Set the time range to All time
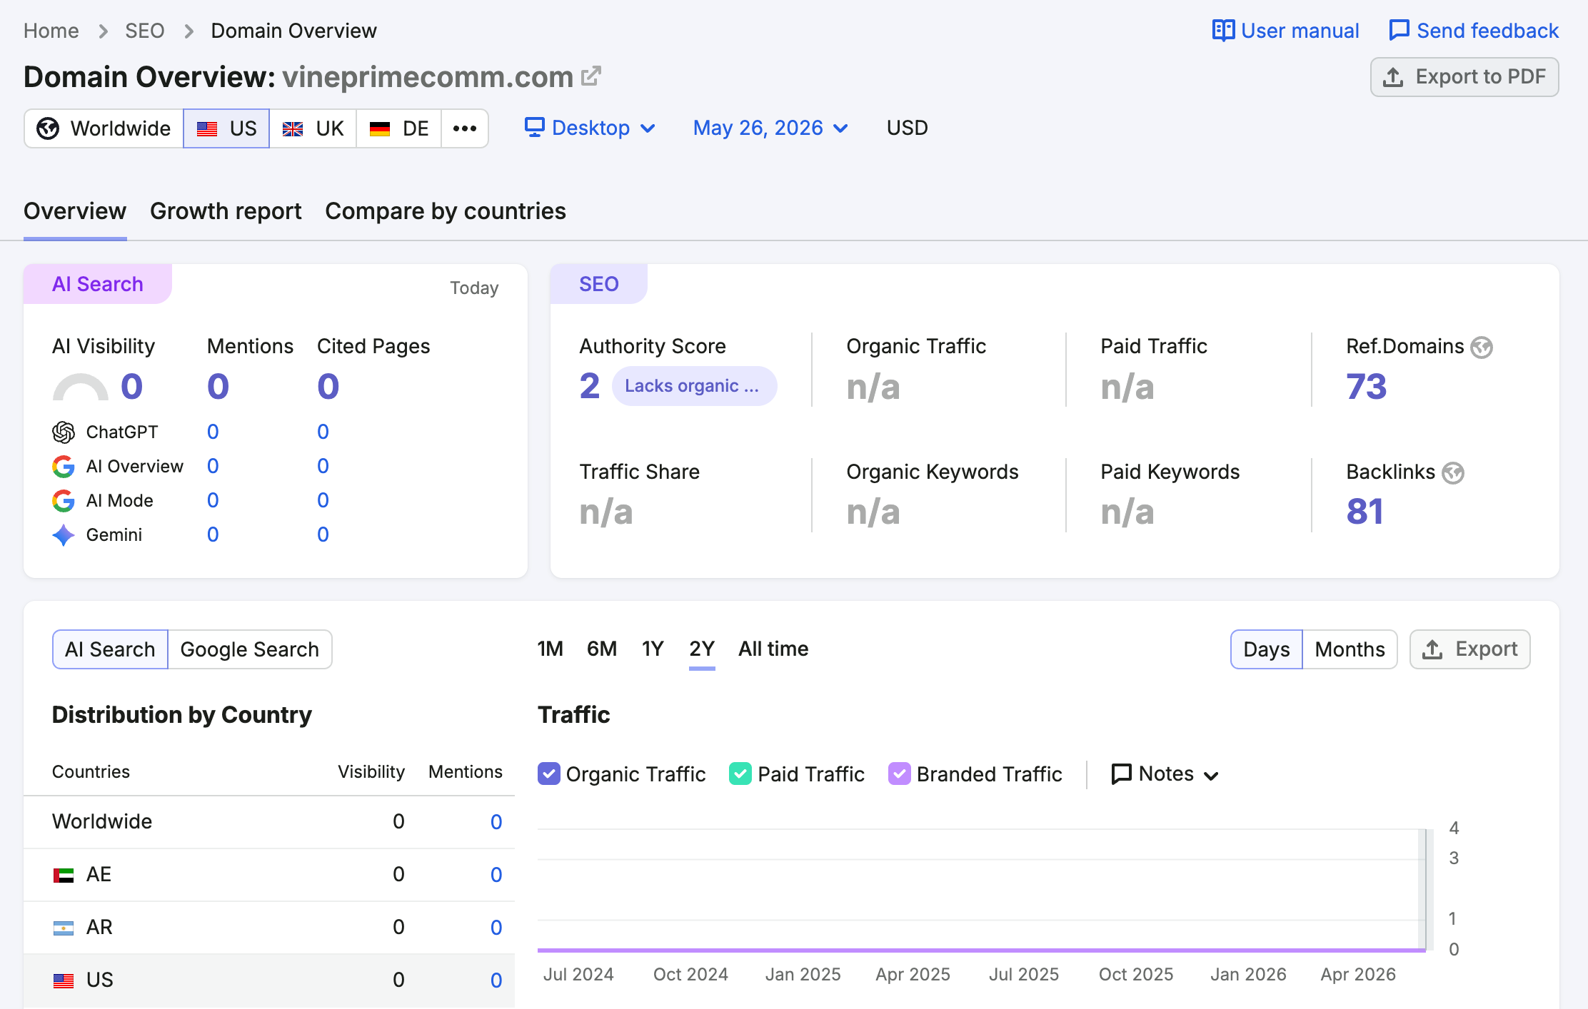 (773, 649)
